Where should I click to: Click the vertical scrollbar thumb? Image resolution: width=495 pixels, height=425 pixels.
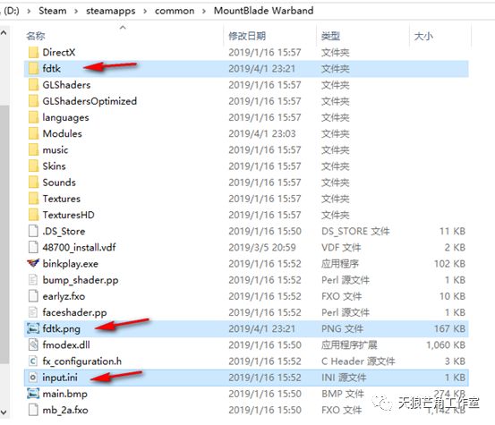4,234
